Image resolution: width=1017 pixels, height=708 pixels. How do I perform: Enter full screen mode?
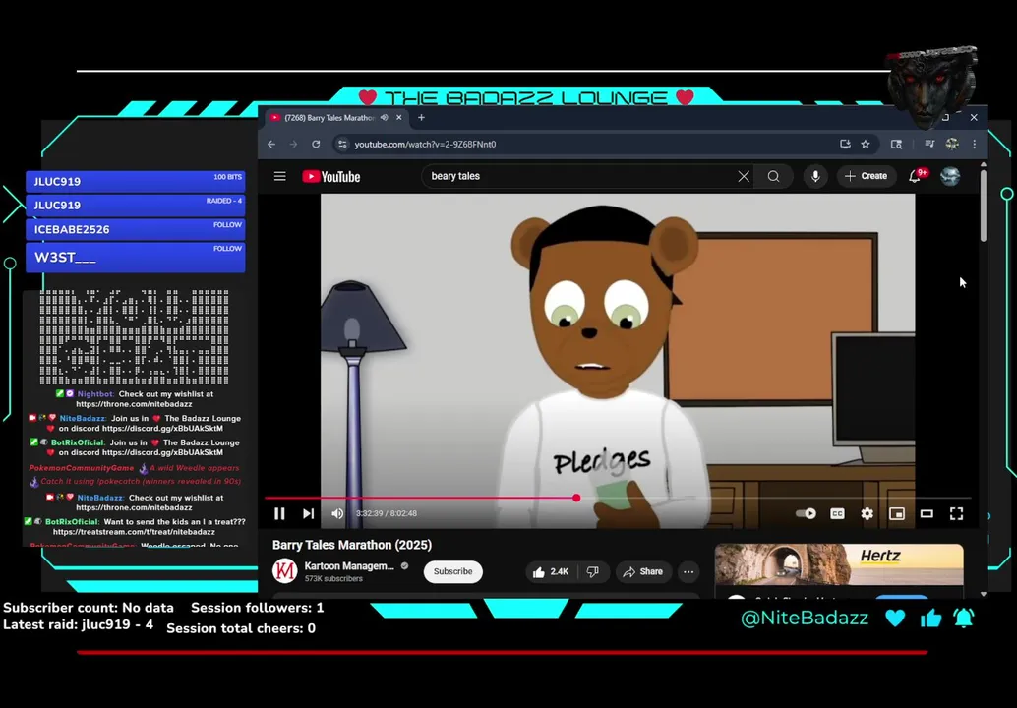(957, 513)
